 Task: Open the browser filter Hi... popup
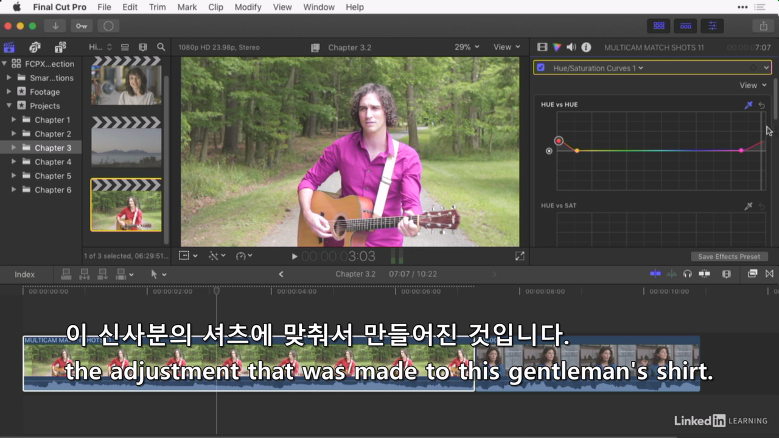100,47
